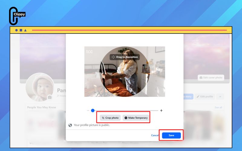Click the 'Your profile picture is public.' text
This screenshot has width=242, height=151.
pos(92,125)
